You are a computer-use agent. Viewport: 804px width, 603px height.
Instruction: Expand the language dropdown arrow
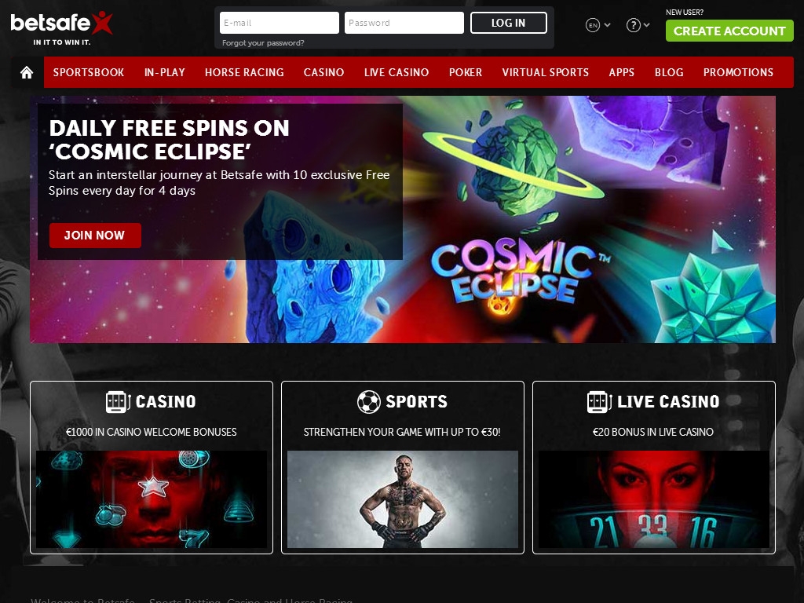pyautogui.click(x=607, y=24)
